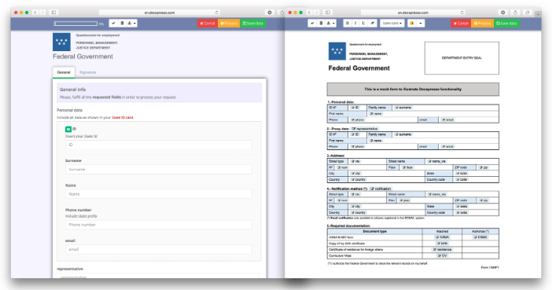Viewport: 552px width, 290px height.
Task: Click the checkmark icon in left toolbar
Action: (x=113, y=24)
